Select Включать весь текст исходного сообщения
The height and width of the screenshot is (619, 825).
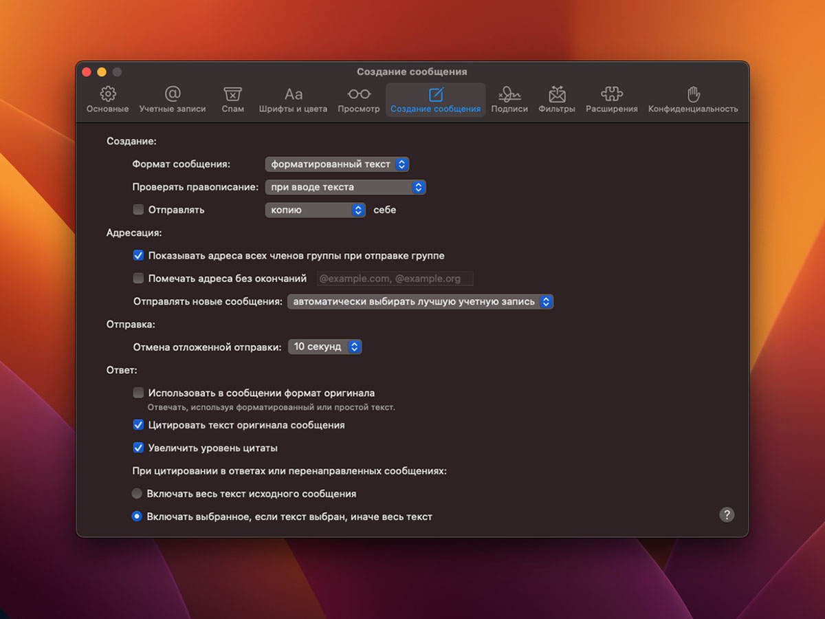(137, 494)
